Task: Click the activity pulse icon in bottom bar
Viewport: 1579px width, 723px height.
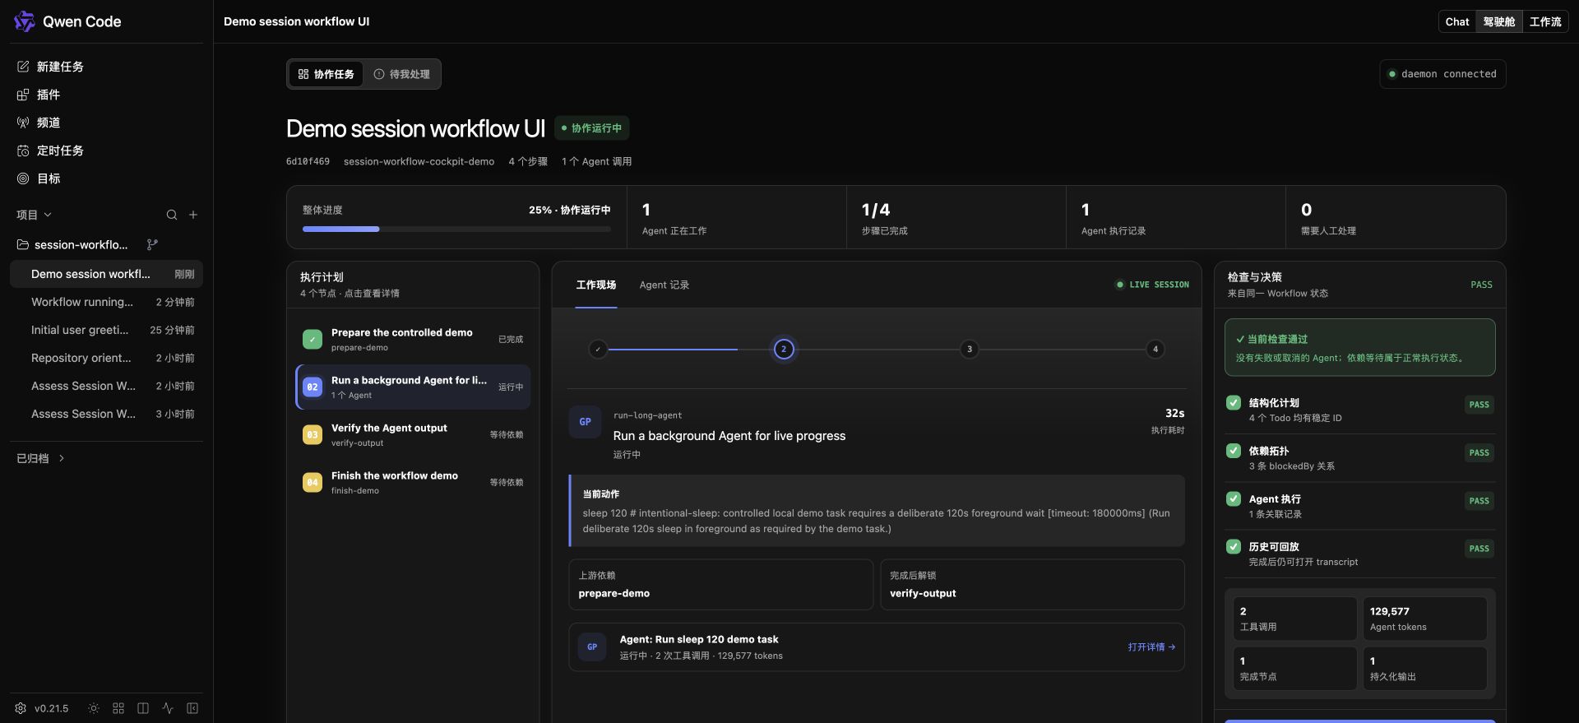Action: 168,708
